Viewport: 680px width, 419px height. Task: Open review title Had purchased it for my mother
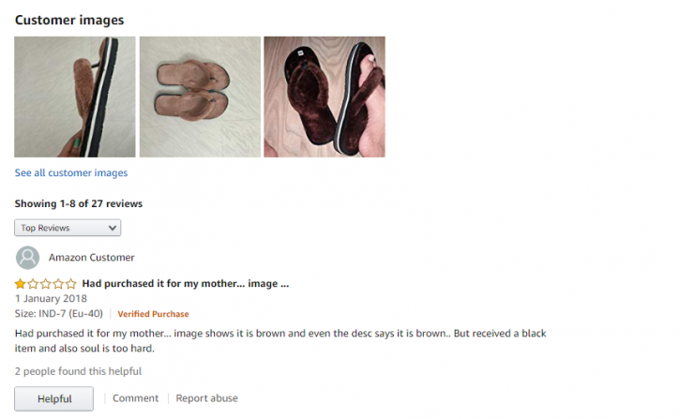coord(186,283)
